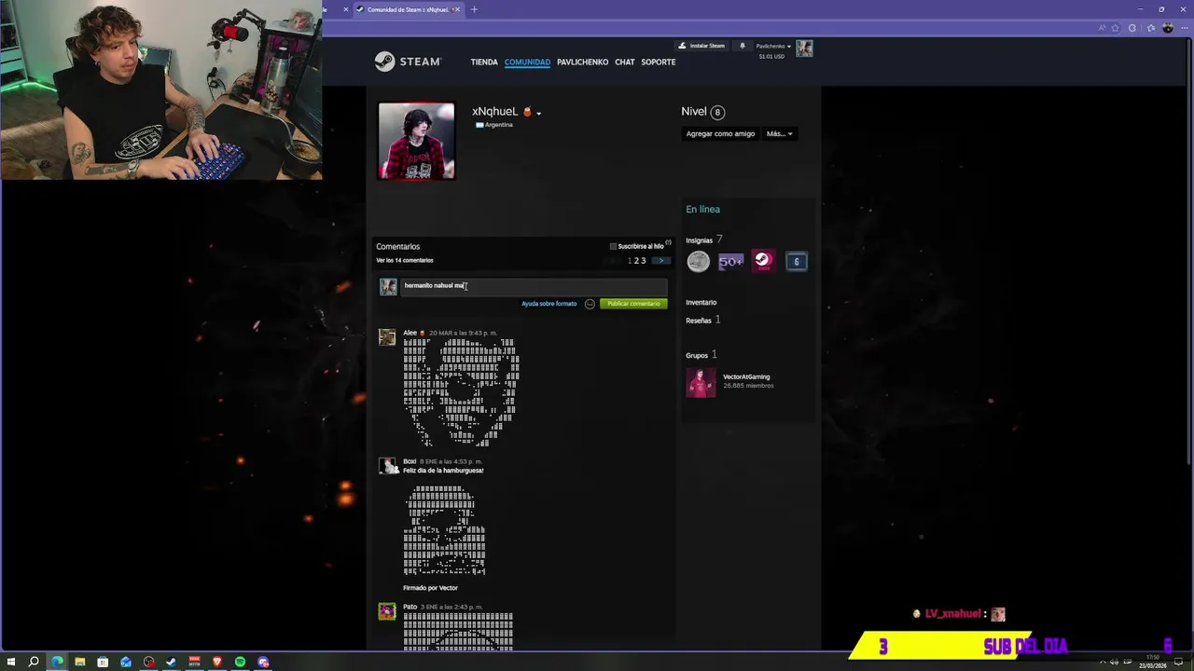Open the emoticon picker
Image resolution: width=1194 pixels, height=671 pixels.
[x=590, y=304]
